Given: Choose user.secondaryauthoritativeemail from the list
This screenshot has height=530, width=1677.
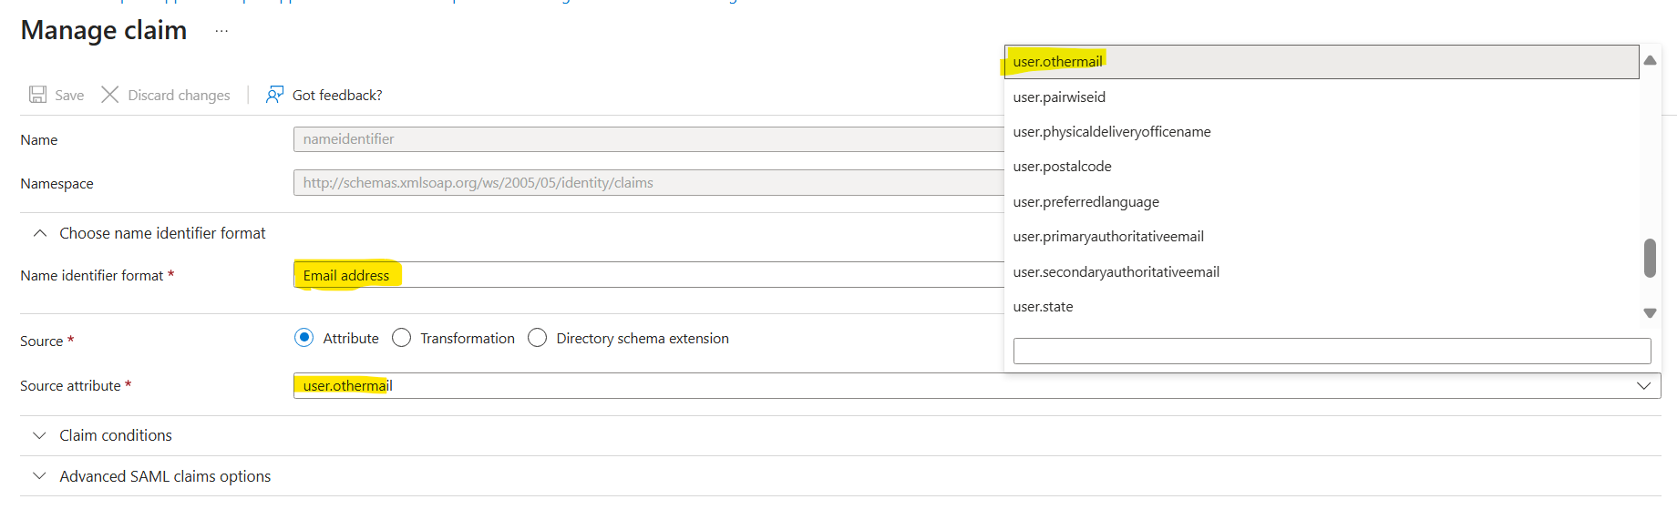Looking at the screenshot, I should click(x=1322, y=272).
